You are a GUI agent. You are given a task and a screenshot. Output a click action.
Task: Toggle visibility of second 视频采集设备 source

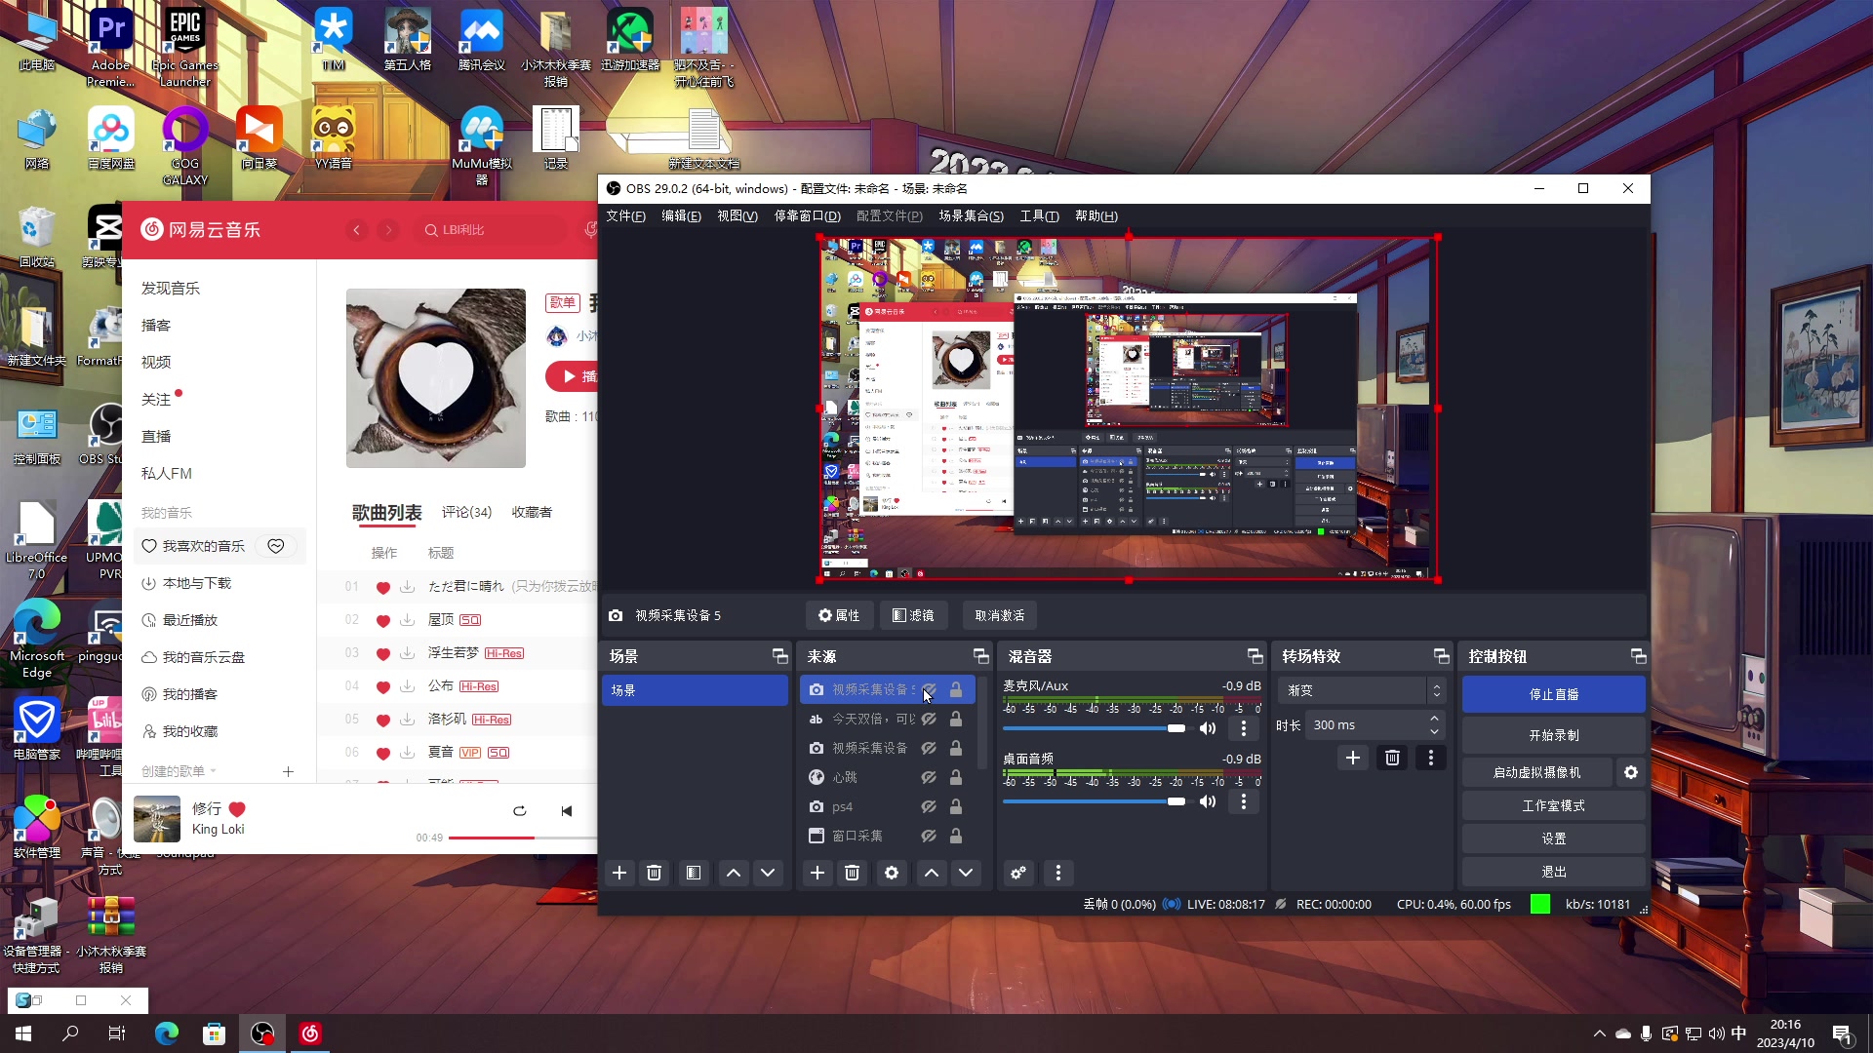coord(929,748)
